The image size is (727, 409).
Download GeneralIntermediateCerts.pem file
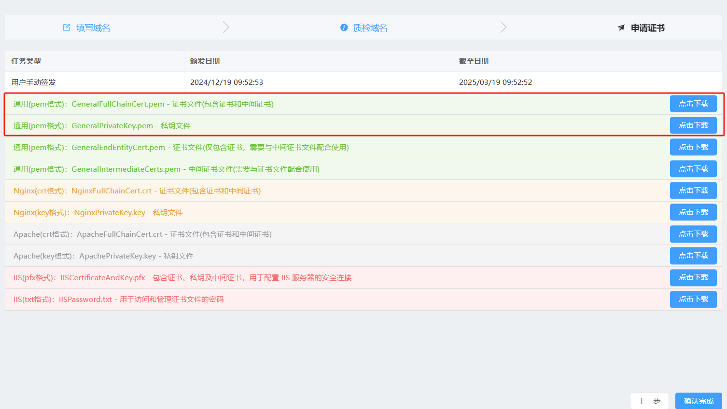click(x=693, y=169)
